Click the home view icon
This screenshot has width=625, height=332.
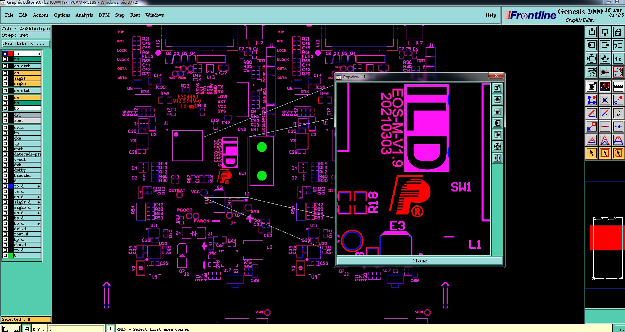(618, 32)
